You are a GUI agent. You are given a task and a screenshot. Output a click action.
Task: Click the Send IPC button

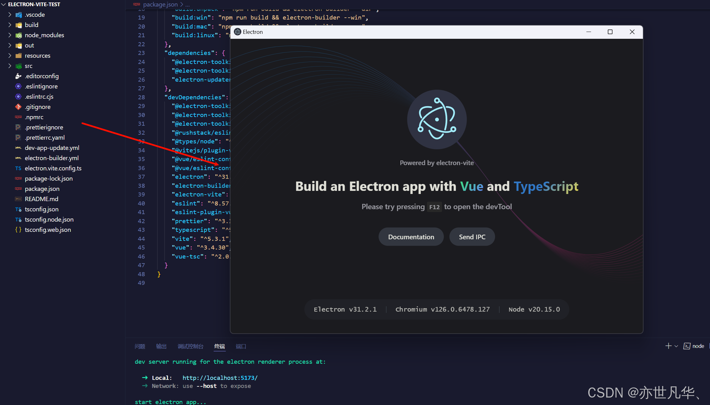click(472, 237)
